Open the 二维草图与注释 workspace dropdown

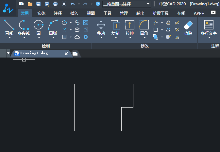pyautogui.click(x=127, y=4)
